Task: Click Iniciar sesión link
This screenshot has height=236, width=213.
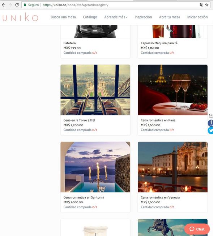Action: [197, 17]
